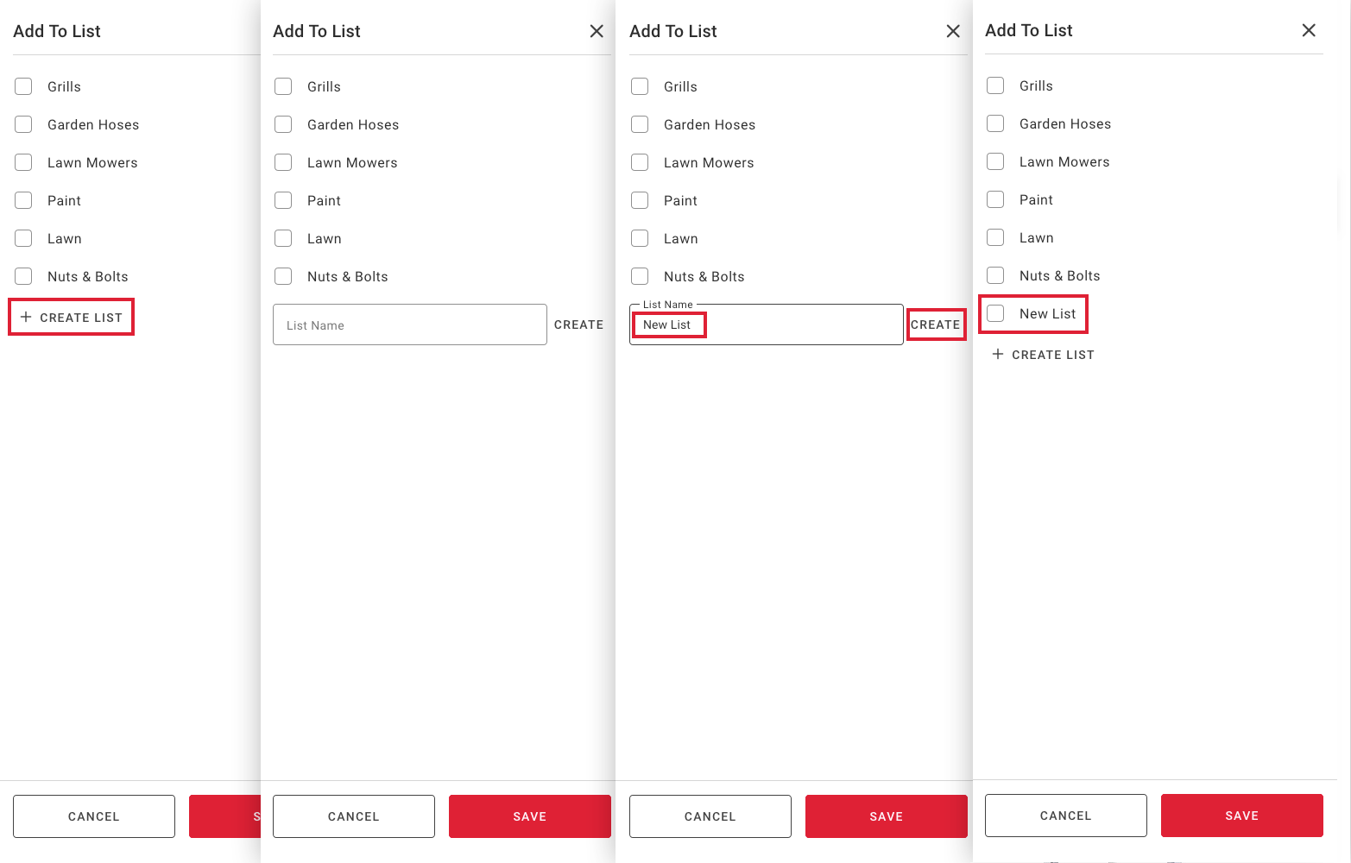
Task: Toggle Paint checkbox in the panel with typed 'New List'
Action: (640, 200)
